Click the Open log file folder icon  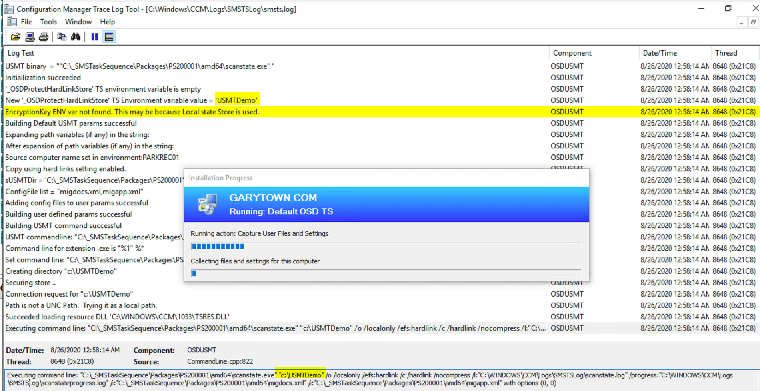16,37
